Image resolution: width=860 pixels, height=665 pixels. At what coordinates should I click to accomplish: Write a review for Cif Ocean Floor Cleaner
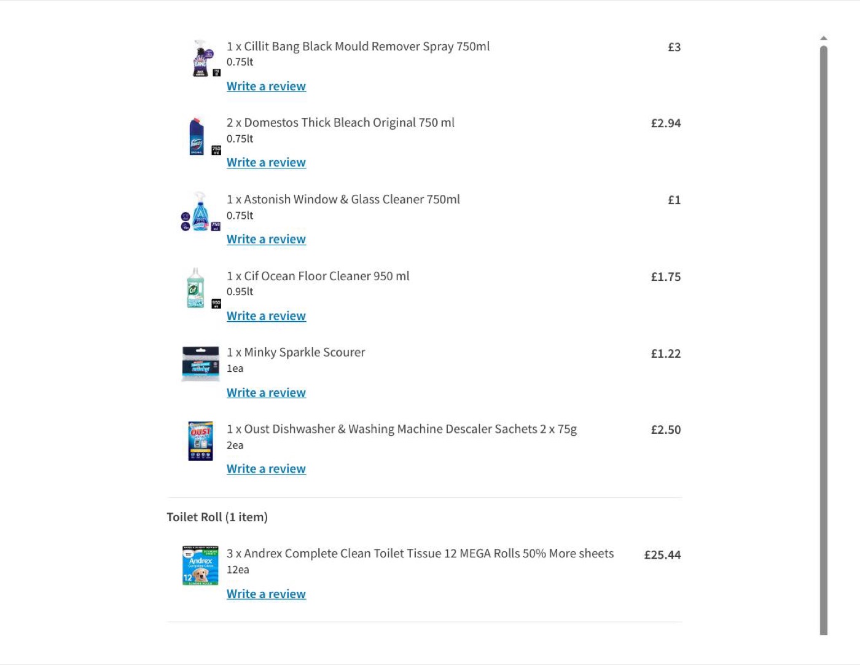tap(266, 316)
